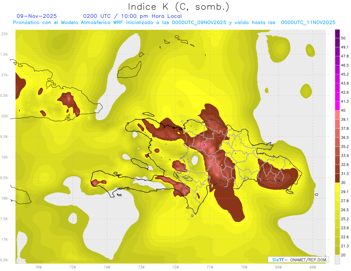Screen dimensions: 351x271
Task: Click the '42.6' color scale value
Action: pyautogui.click(x=345, y=92)
